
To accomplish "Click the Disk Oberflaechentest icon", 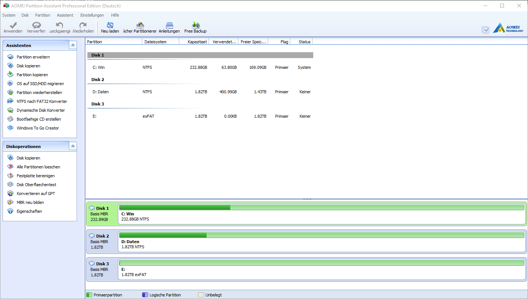I will [10, 185].
